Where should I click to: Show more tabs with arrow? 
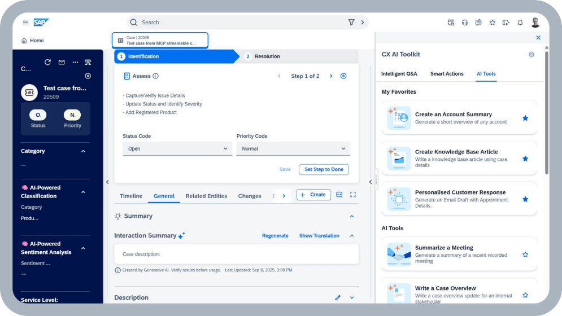[x=284, y=196]
